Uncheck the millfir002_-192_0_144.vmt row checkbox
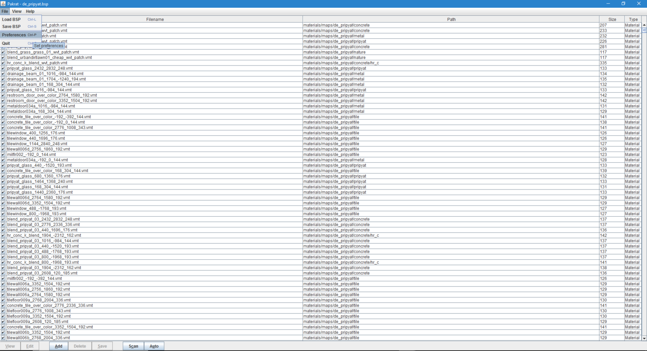647x351 pixels. tap(3, 155)
